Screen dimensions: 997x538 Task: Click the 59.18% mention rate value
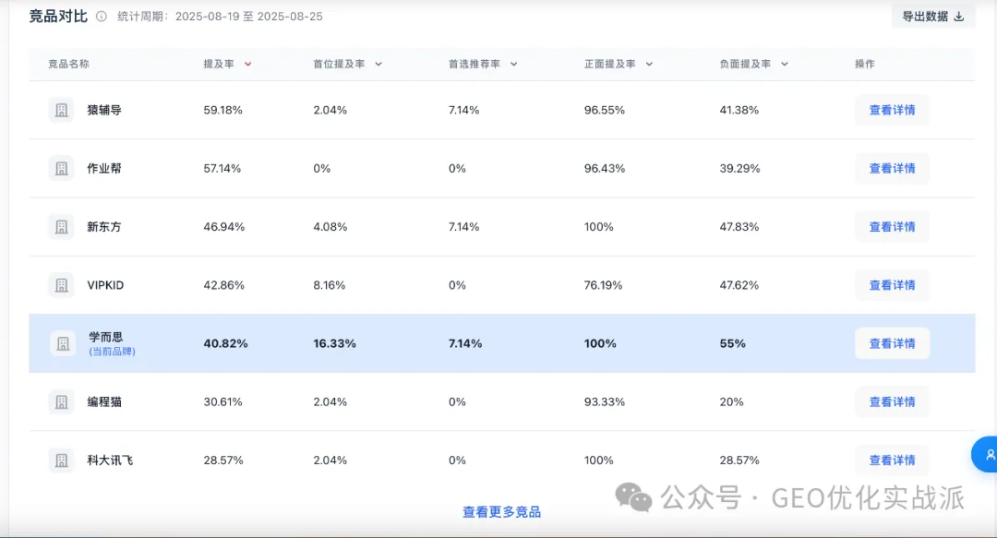[x=223, y=110]
